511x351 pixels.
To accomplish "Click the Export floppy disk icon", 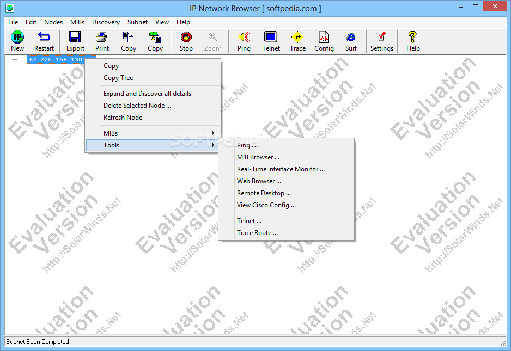I will pos(75,37).
